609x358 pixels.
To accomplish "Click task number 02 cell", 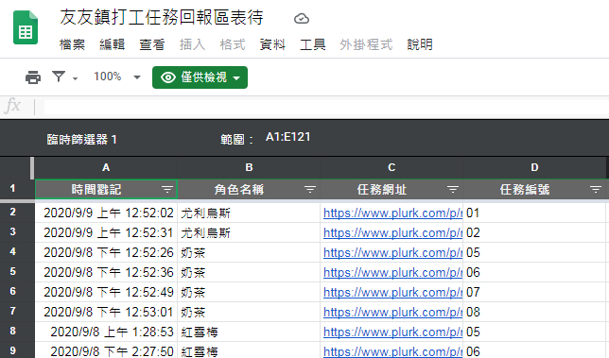I will pyautogui.click(x=534, y=232).
